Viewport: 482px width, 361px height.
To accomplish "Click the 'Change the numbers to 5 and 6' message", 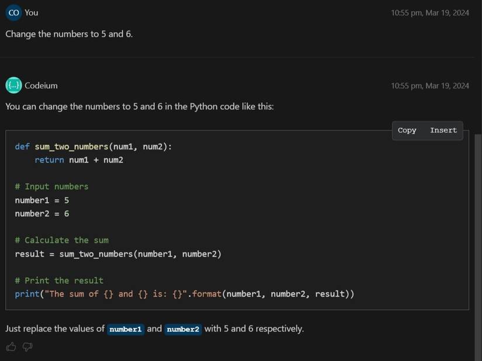I will pos(69,34).
